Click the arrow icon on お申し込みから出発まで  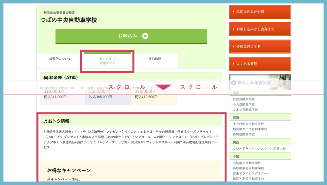[233, 29]
